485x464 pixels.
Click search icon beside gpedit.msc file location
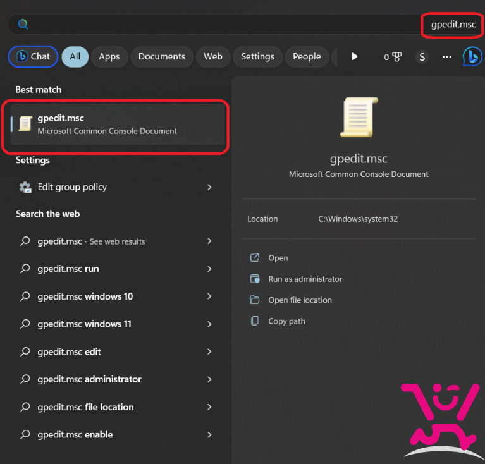point(25,406)
